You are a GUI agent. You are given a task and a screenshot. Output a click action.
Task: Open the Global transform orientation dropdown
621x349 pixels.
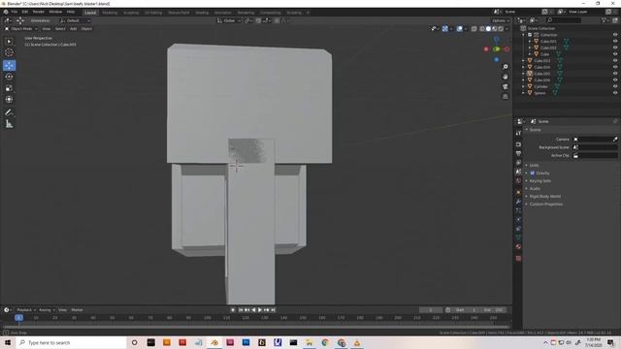pos(229,20)
